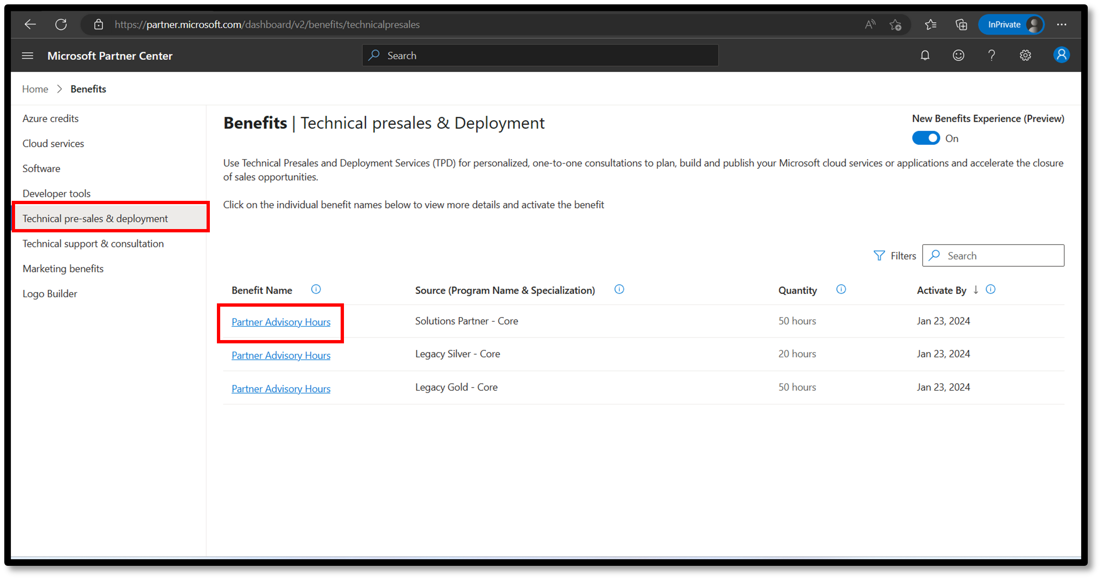Click Partner Advisory Hours Solutions Partner link
Viewport: 1101px width, 579px height.
coord(280,321)
